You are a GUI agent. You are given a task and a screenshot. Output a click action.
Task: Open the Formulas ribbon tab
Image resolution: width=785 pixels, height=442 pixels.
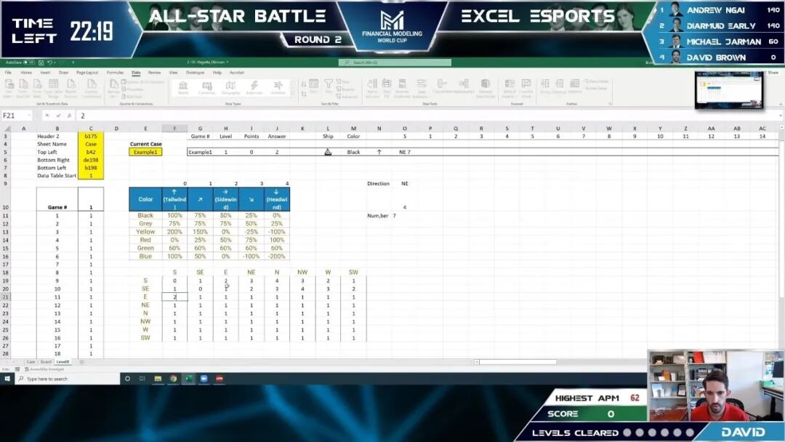coord(115,73)
